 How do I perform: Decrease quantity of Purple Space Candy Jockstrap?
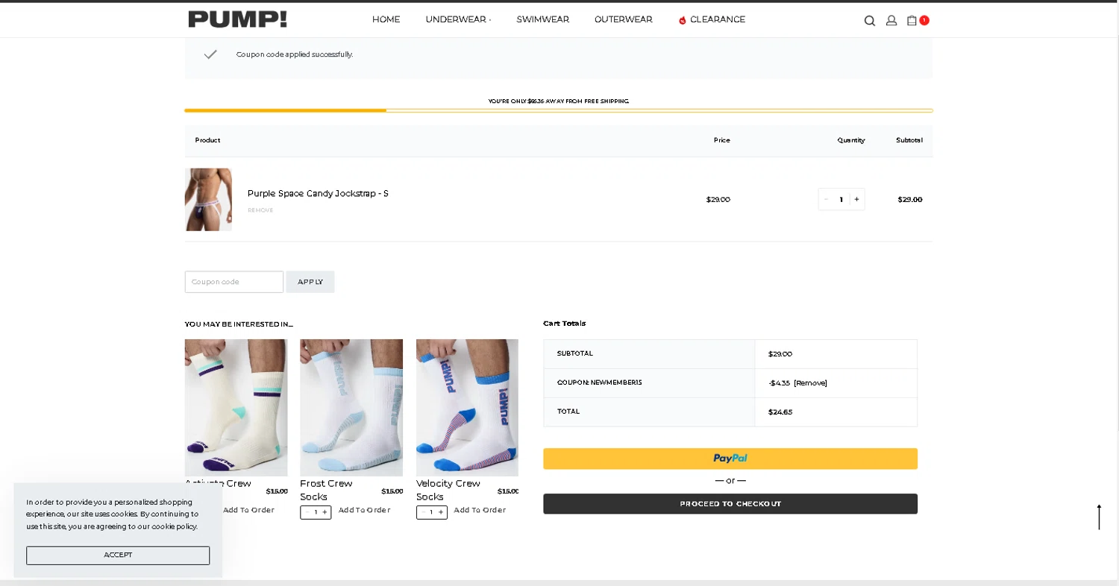(826, 199)
